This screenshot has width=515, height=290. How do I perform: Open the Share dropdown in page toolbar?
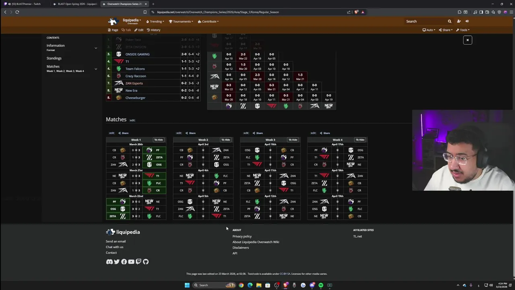click(446, 30)
